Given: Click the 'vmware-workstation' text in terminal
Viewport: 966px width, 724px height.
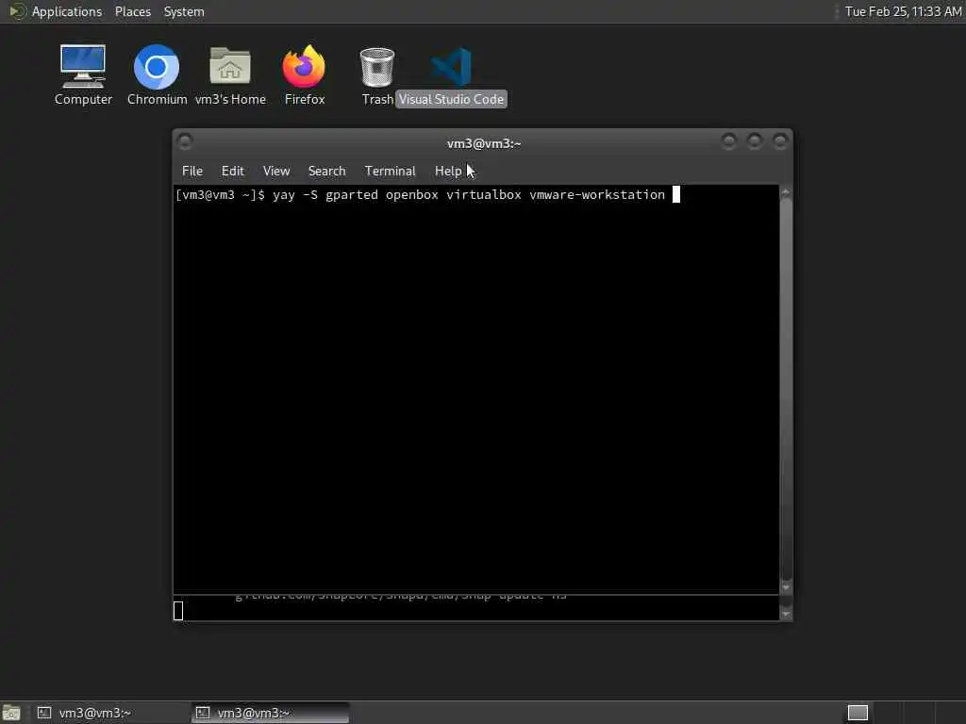Looking at the screenshot, I should 597,195.
